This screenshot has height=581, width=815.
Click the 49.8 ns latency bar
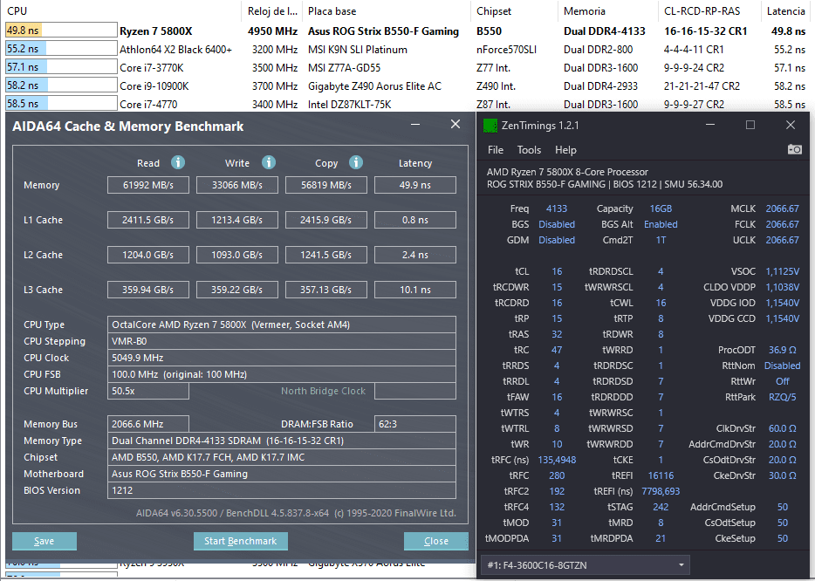coord(61,31)
